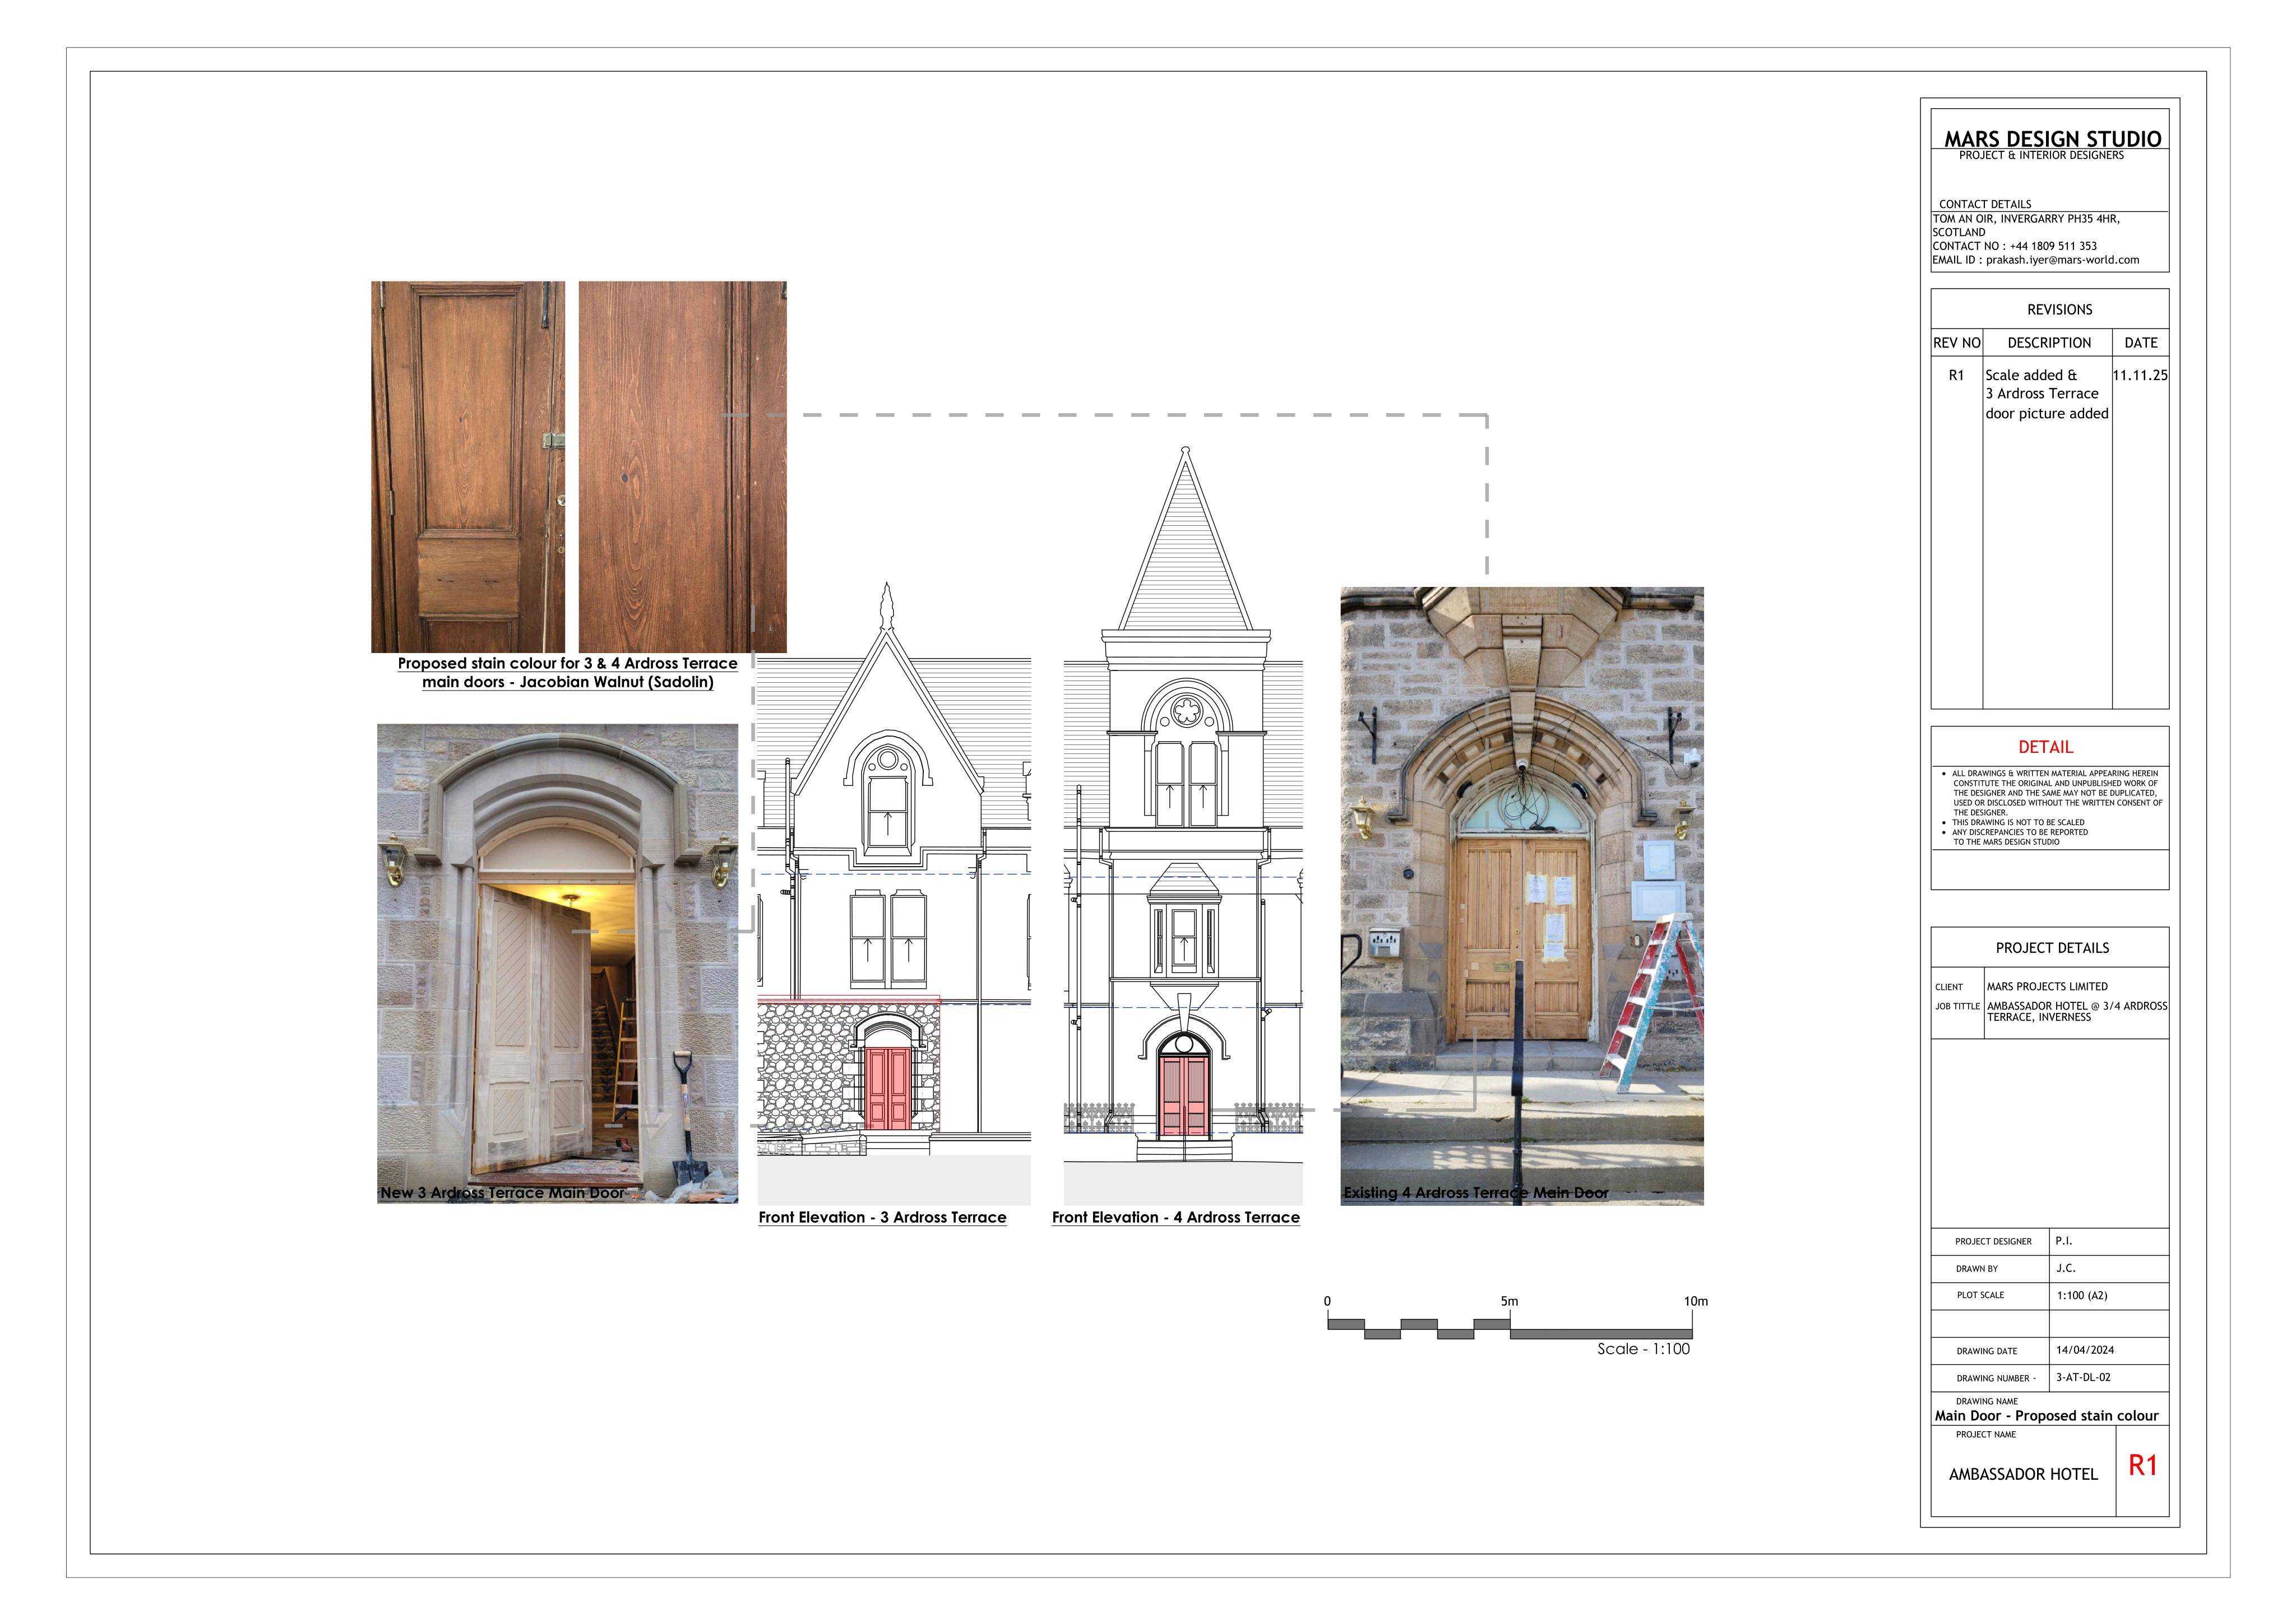Select the email prakash.iyer@mars-world.com line
The image size is (2296, 1624).
click(2035, 260)
